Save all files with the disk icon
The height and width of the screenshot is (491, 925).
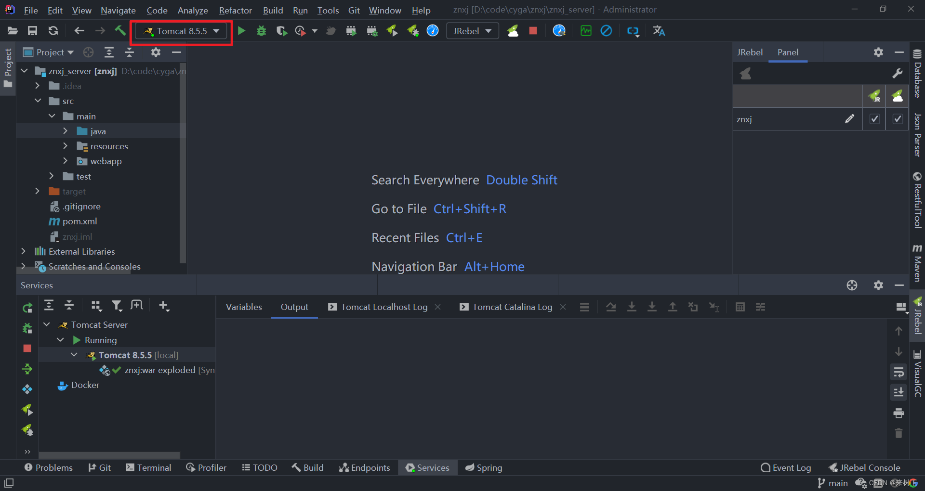32,31
